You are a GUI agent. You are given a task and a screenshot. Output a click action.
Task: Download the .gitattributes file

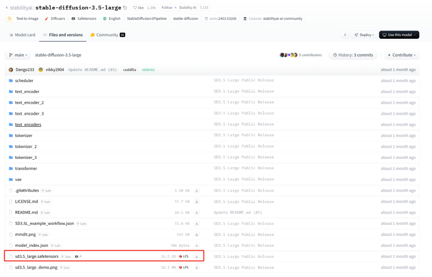(x=197, y=191)
